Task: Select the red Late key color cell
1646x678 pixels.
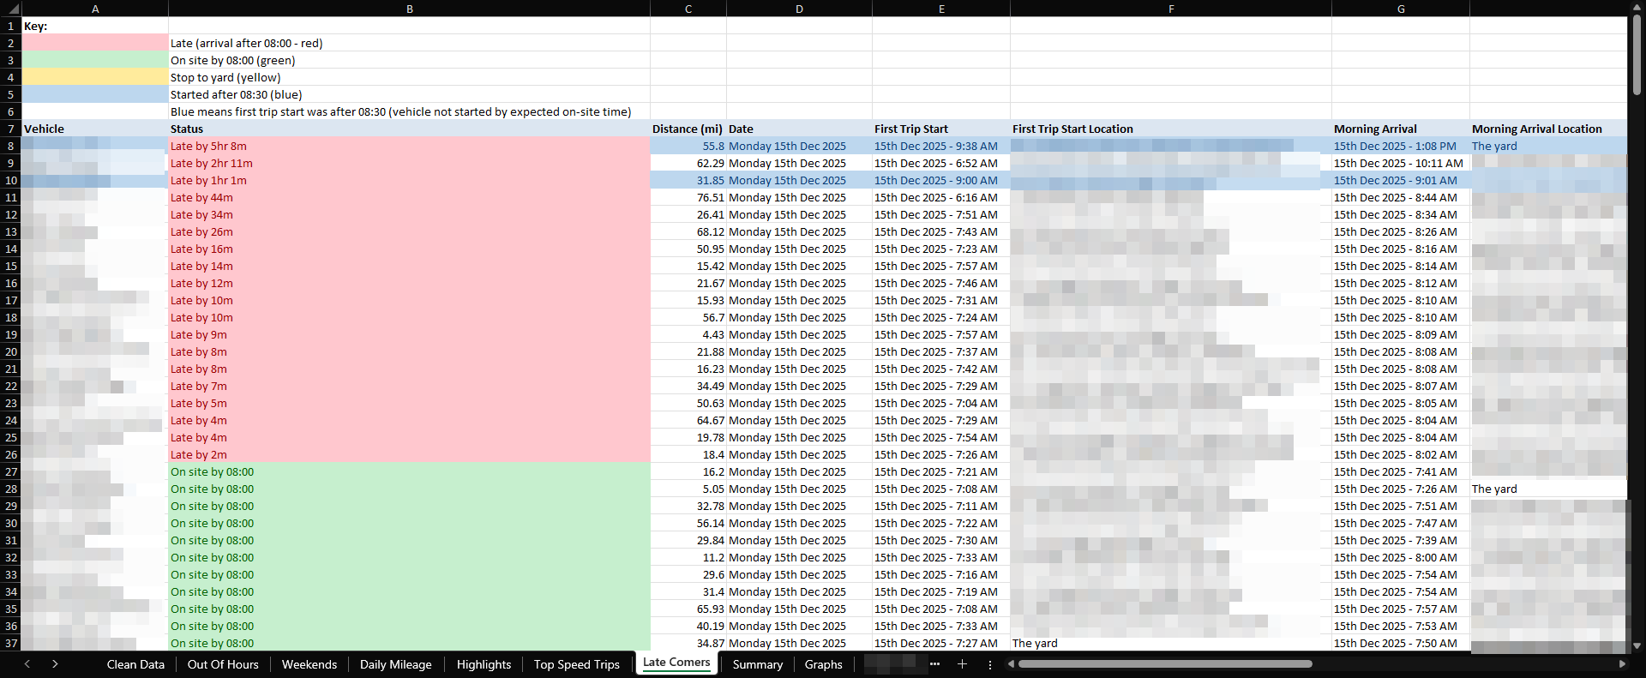Action: pos(94,43)
